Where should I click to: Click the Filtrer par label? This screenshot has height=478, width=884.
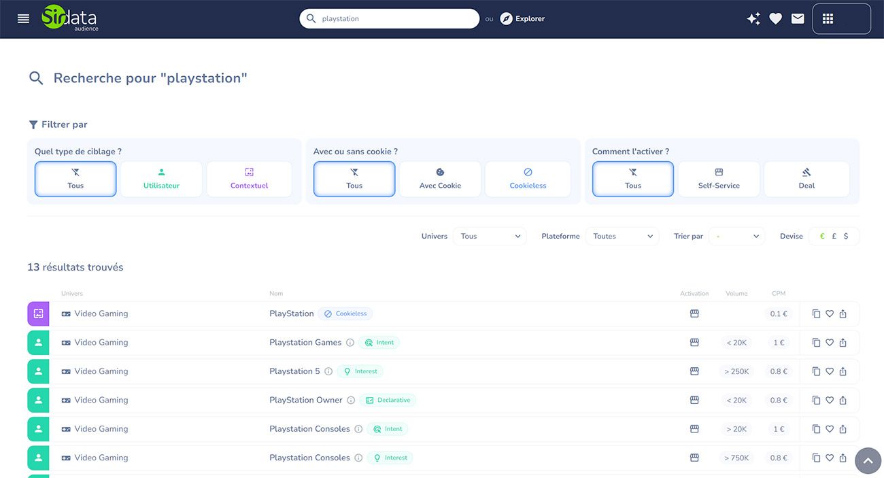(58, 124)
